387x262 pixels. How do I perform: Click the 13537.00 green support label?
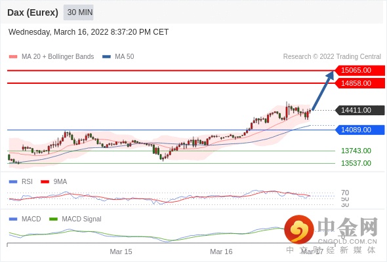[x=356, y=163]
